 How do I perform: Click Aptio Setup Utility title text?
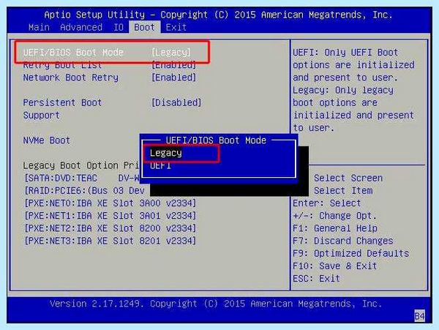218,15
